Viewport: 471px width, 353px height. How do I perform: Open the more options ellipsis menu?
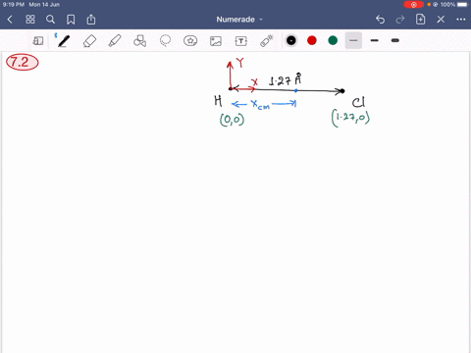[x=461, y=20]
